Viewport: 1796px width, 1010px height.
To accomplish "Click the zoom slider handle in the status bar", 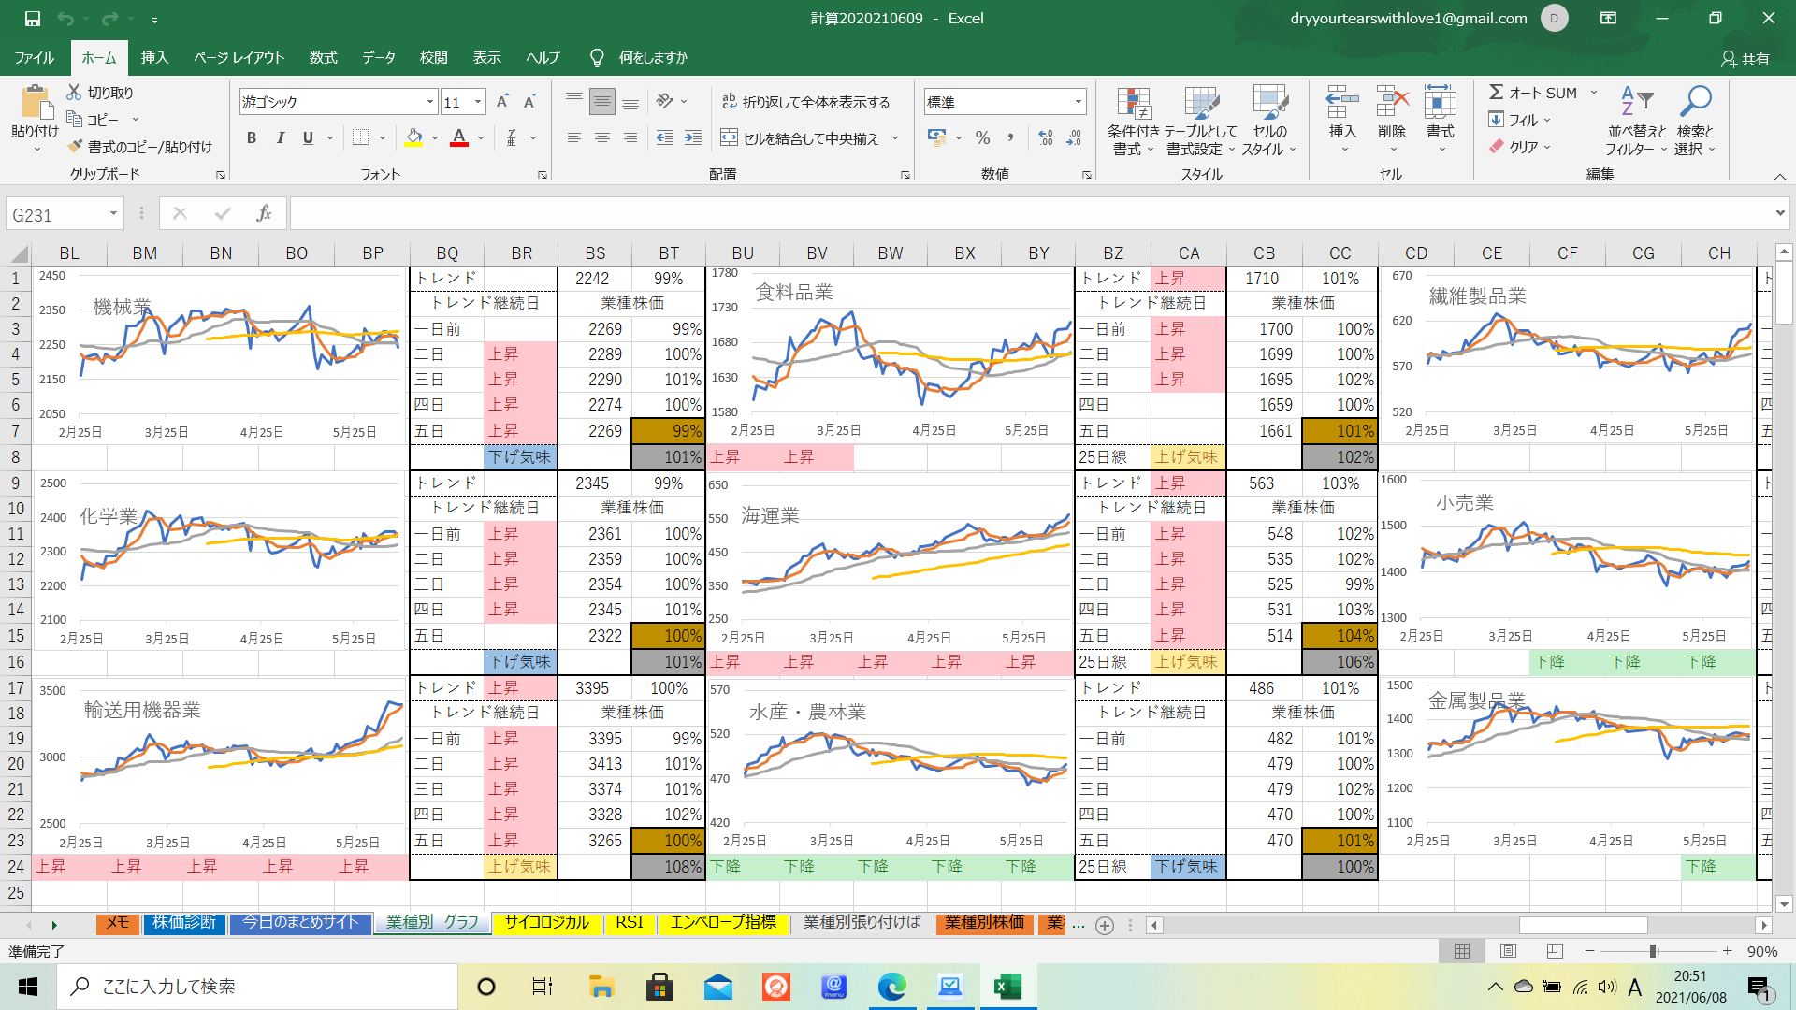I will click(1653, 951).
